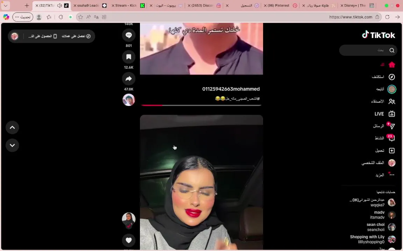403x251 pixels.
Task: Open Friends (الأصدقاء) section
Action: (383, 101)
